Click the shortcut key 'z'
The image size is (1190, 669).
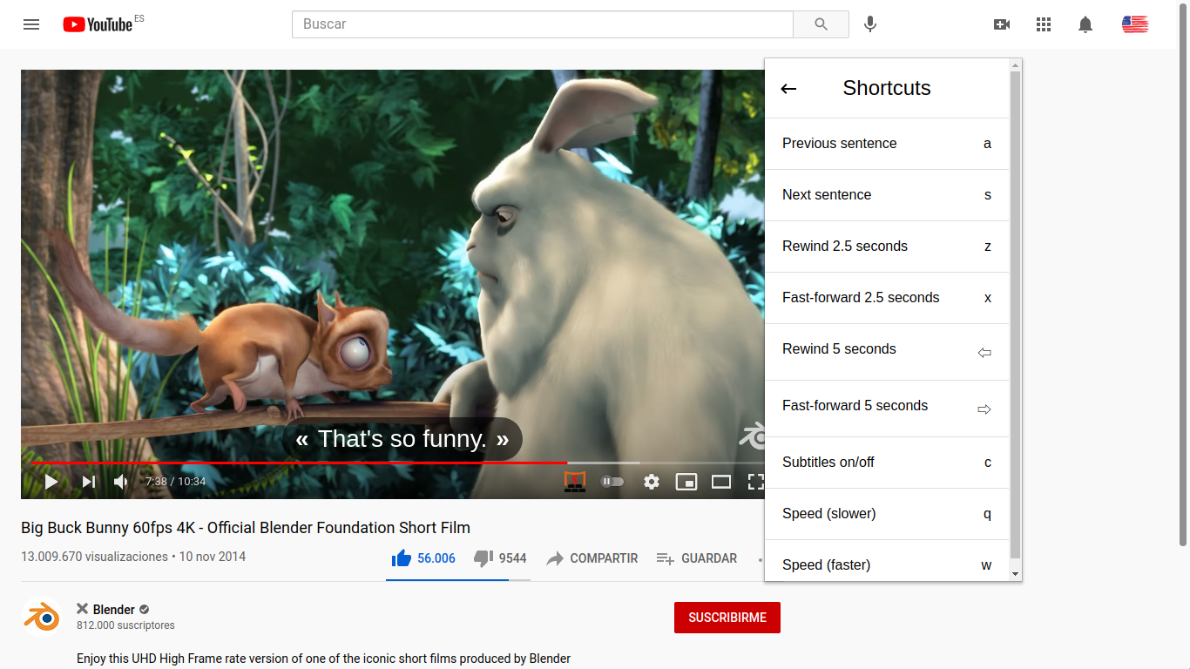tap(988, 247)
